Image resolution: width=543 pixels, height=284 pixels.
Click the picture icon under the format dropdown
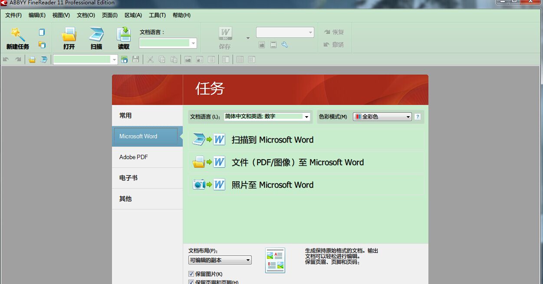[x=262, y=45]
